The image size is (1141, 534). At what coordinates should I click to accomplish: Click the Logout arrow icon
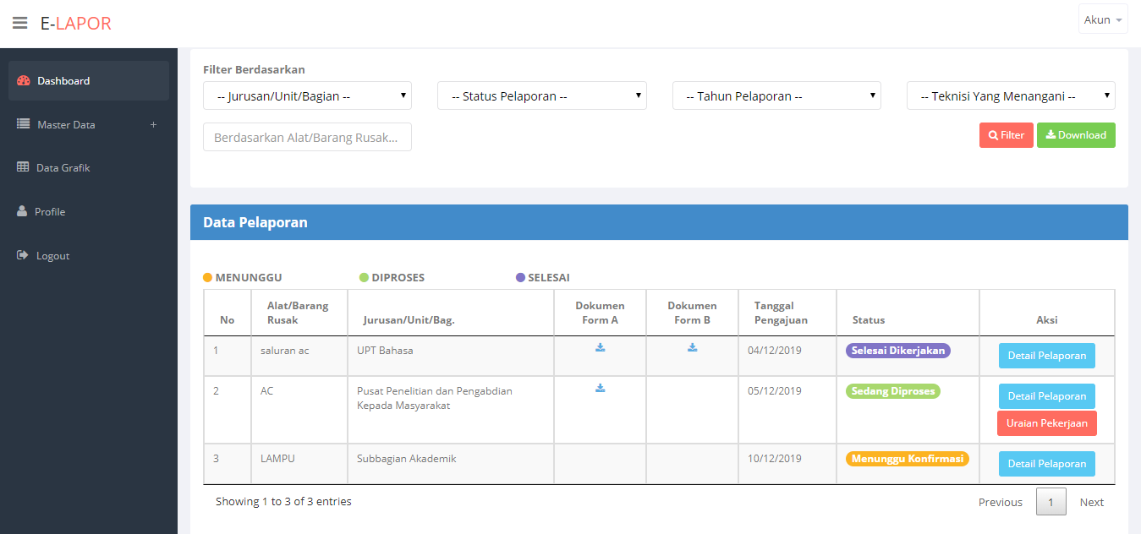pyautogui.click(x=23, y=255)
